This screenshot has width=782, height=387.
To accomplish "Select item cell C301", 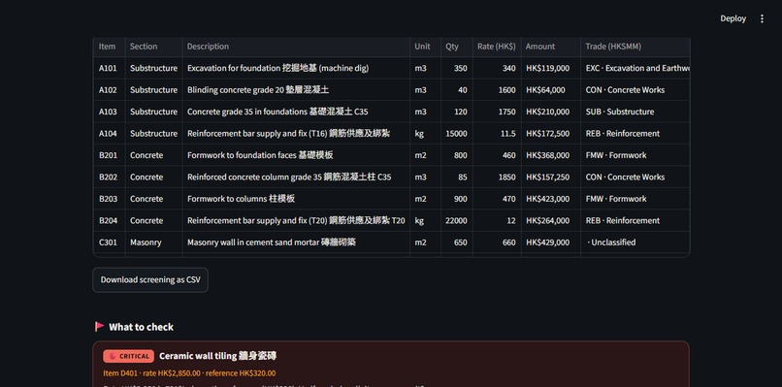I will [x=109, y=242].
